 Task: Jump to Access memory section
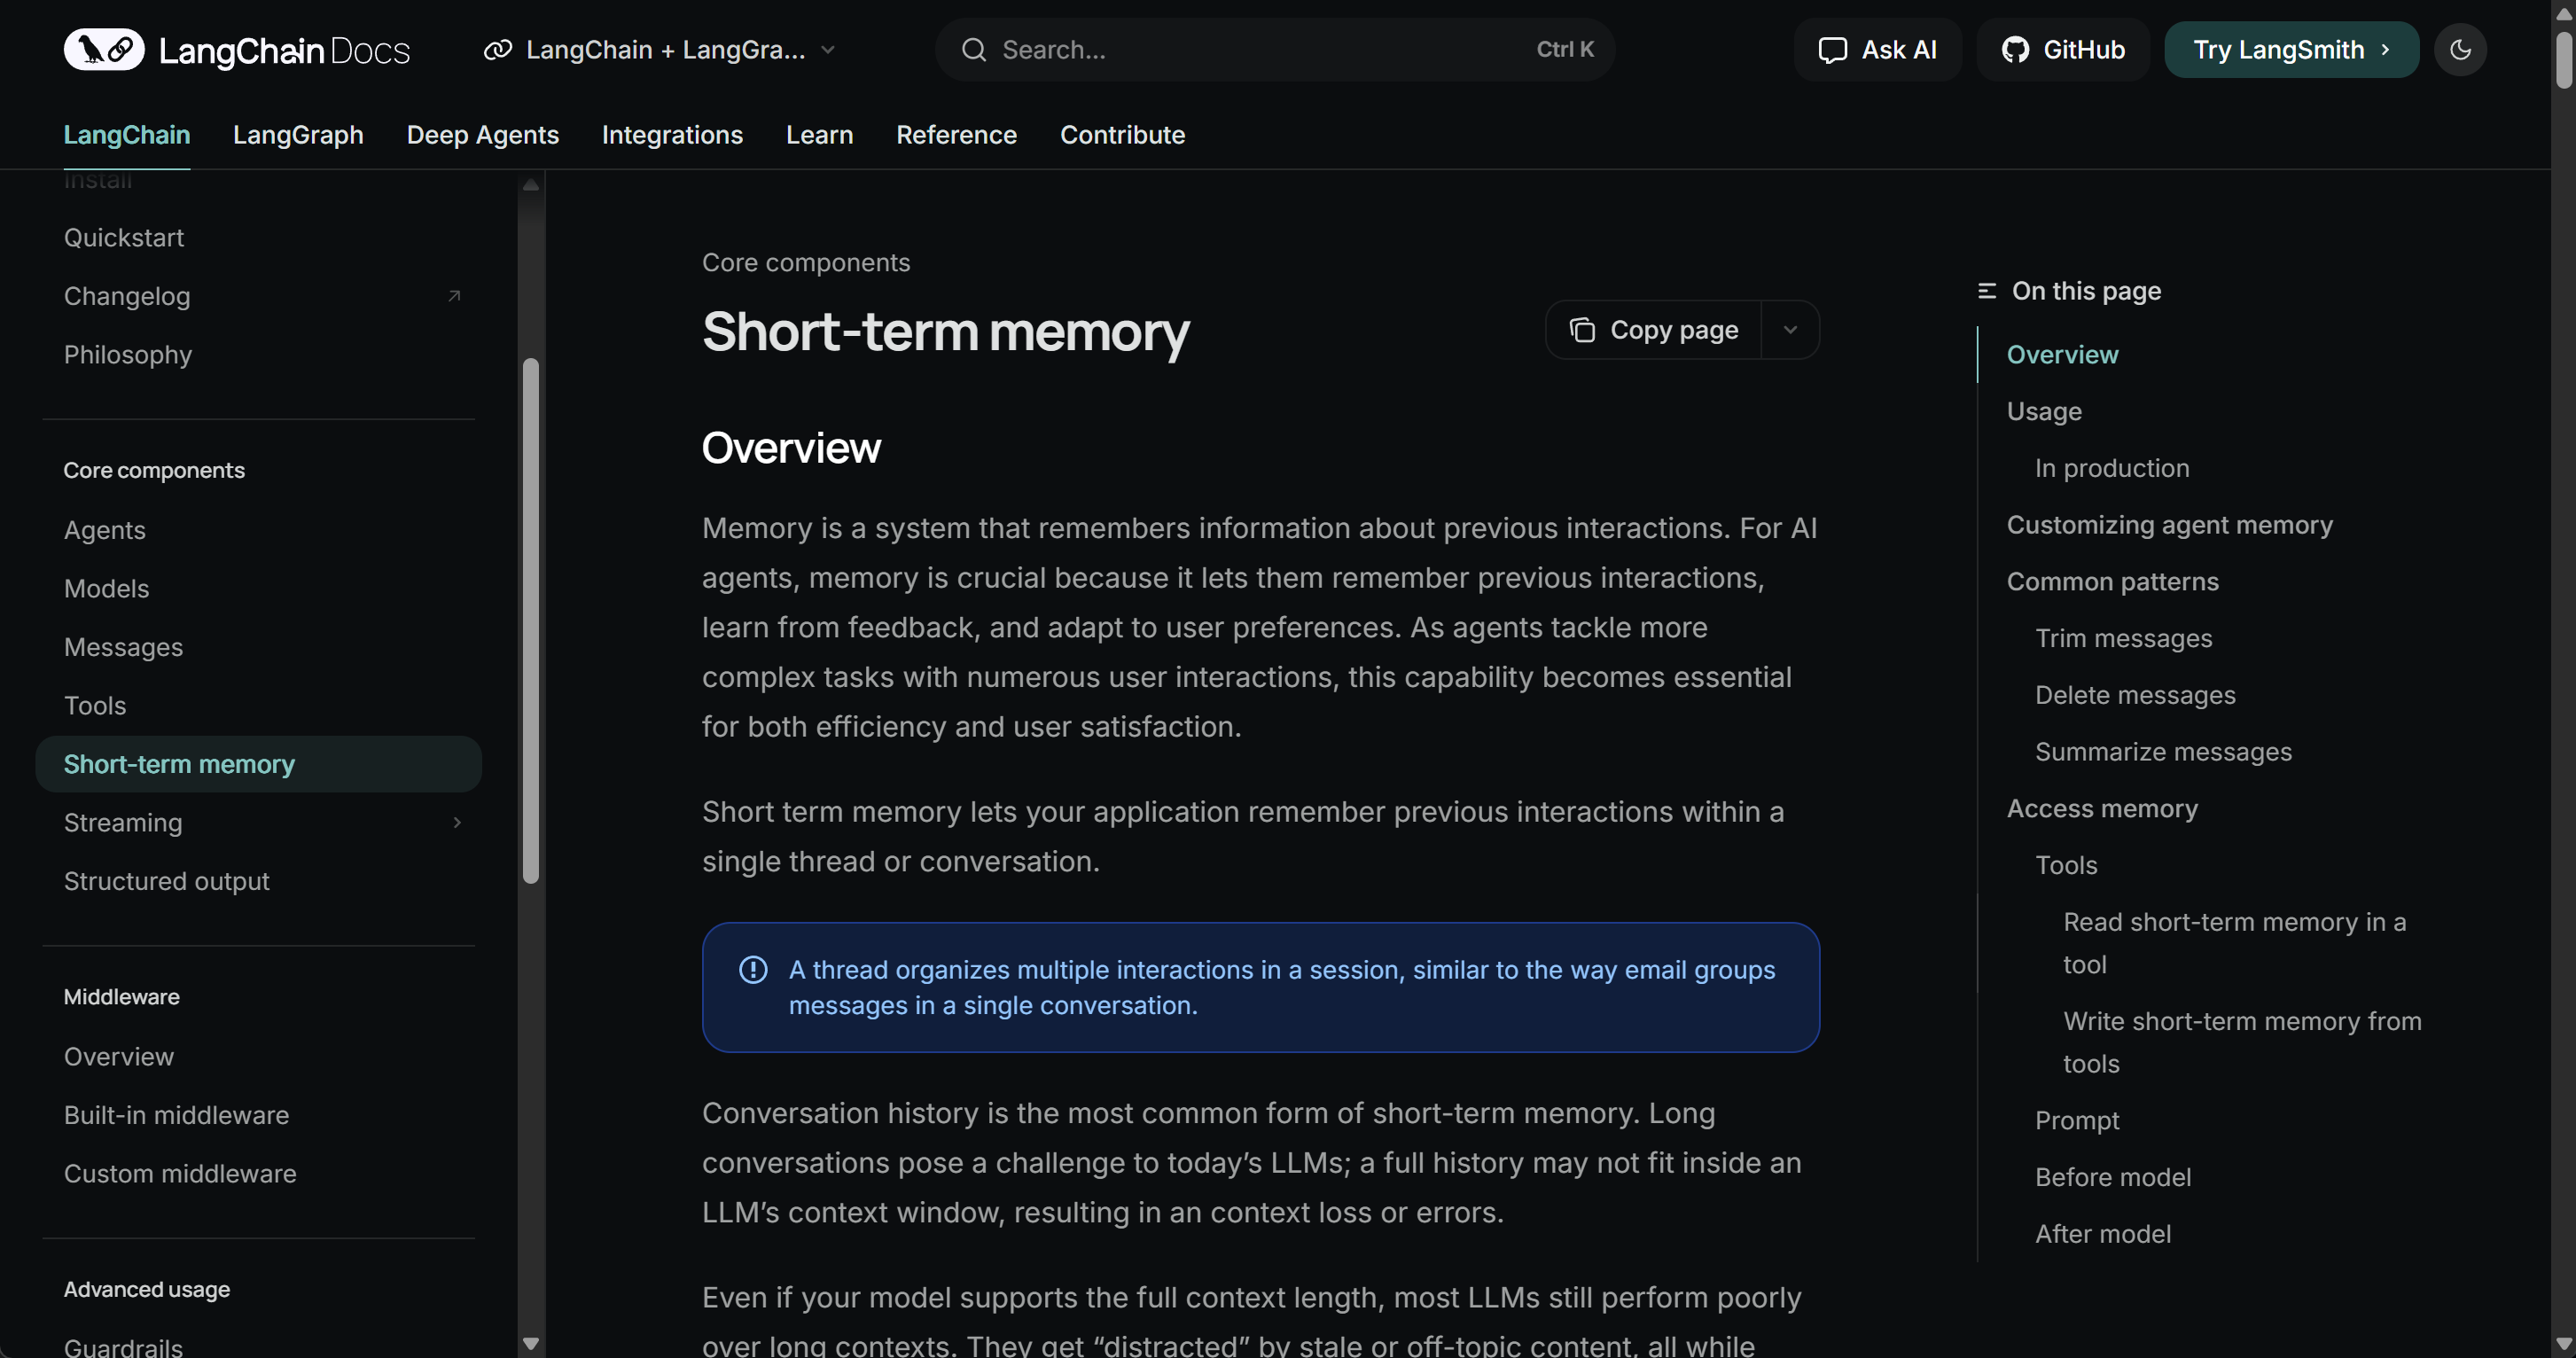[x=2102, y=808]
